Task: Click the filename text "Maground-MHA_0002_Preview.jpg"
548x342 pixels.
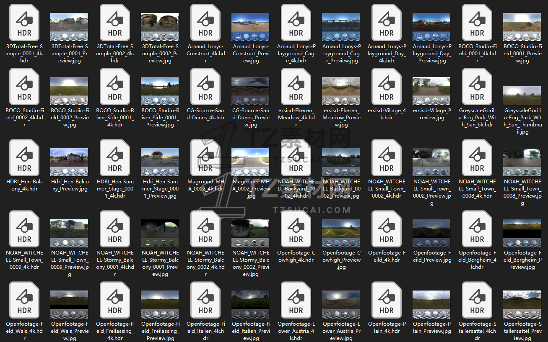Action: (251, 189)
